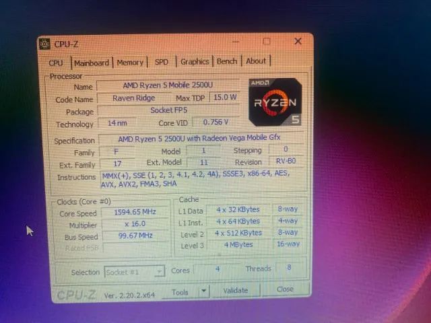This screenshot has height=323, width=431.
Task: Click the Validate button
Action: point(236,290)
